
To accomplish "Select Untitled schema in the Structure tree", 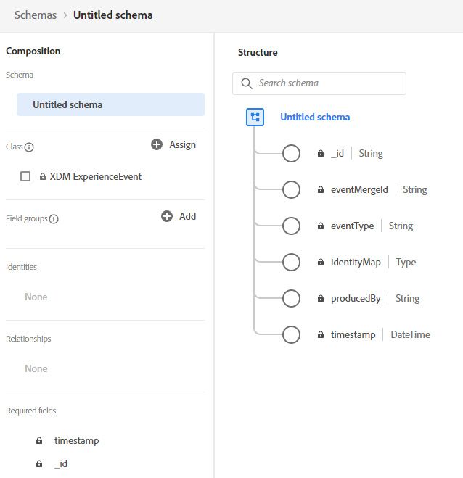I will (315, 117).
